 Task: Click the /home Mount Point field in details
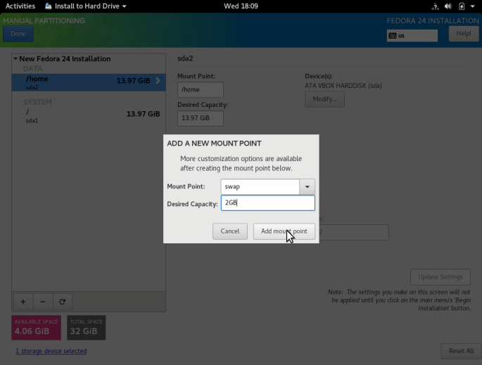click(201, 90)
